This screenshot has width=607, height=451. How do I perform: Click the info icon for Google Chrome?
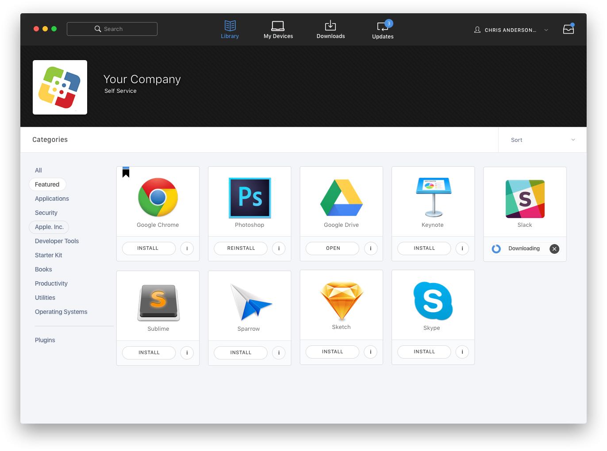(187, 248)
